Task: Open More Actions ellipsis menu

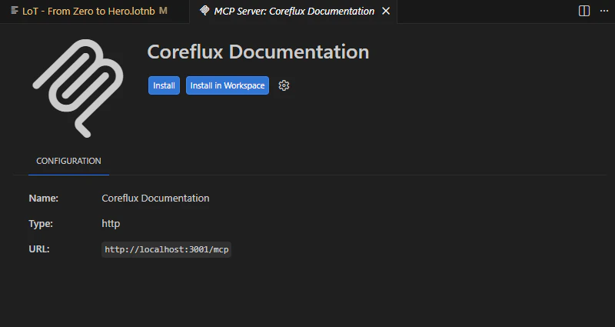Action: tap(604, 11)
